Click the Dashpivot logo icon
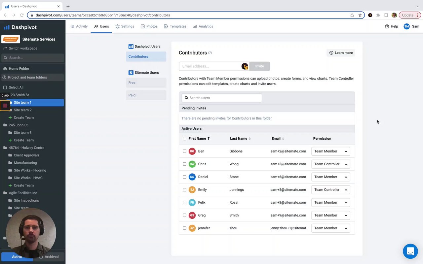Screen dimensions: 423x264 click(x=7, y=27)
